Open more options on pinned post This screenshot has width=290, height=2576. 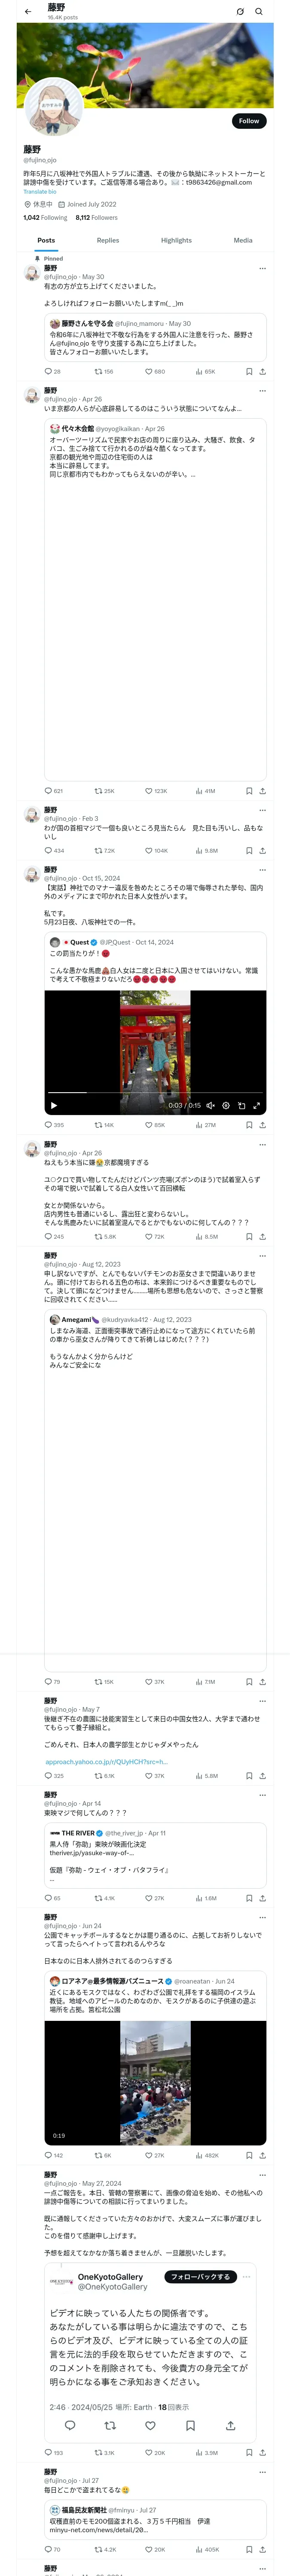[262, 268]
